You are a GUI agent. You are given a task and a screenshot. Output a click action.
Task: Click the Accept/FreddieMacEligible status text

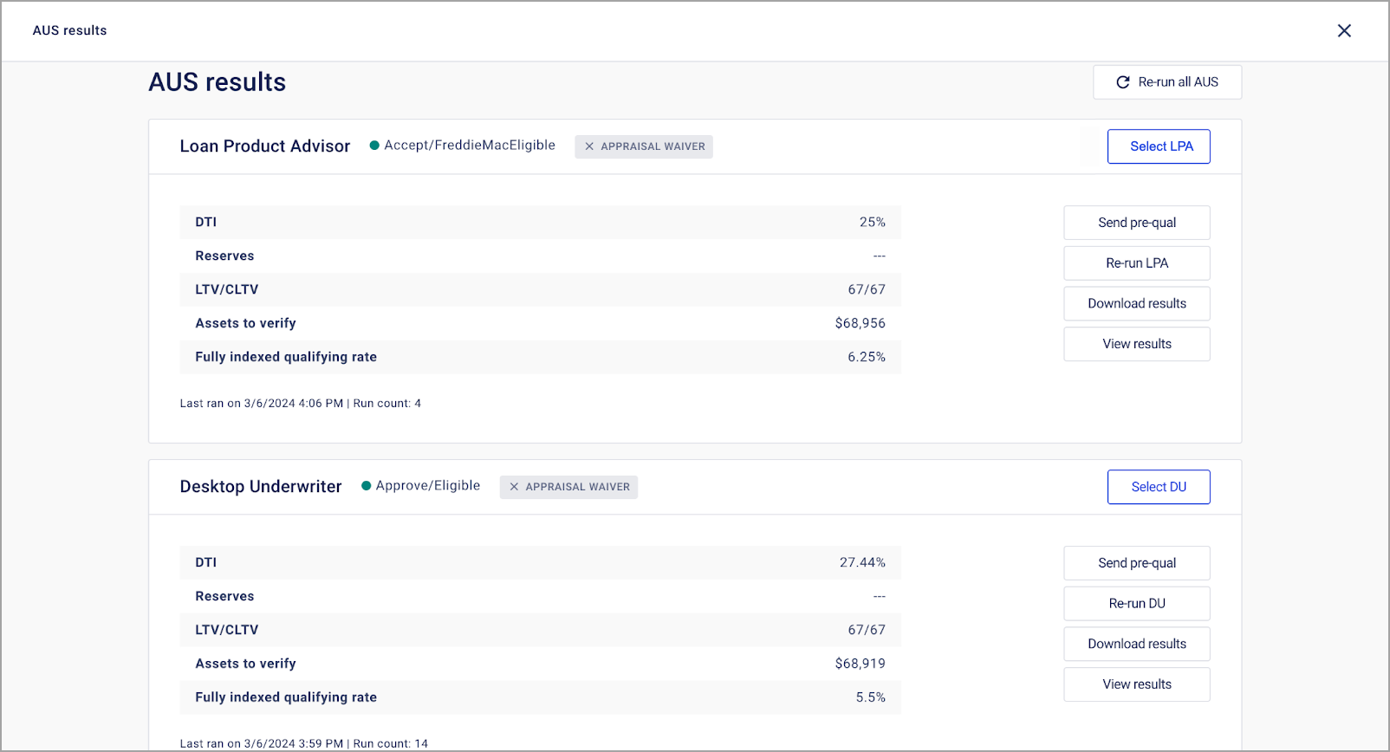pos(470,146)
